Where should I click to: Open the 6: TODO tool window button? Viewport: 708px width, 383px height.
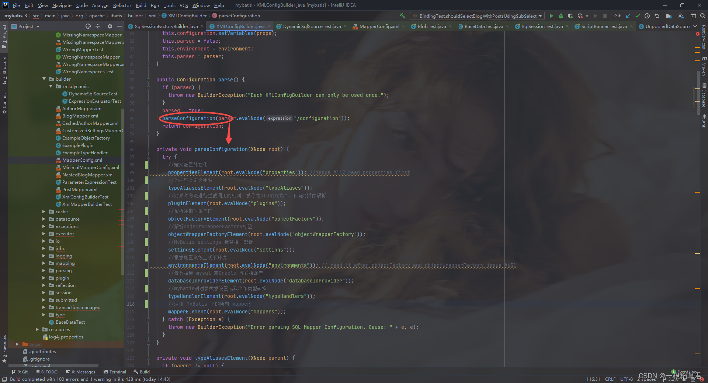(x=46, y=372)
